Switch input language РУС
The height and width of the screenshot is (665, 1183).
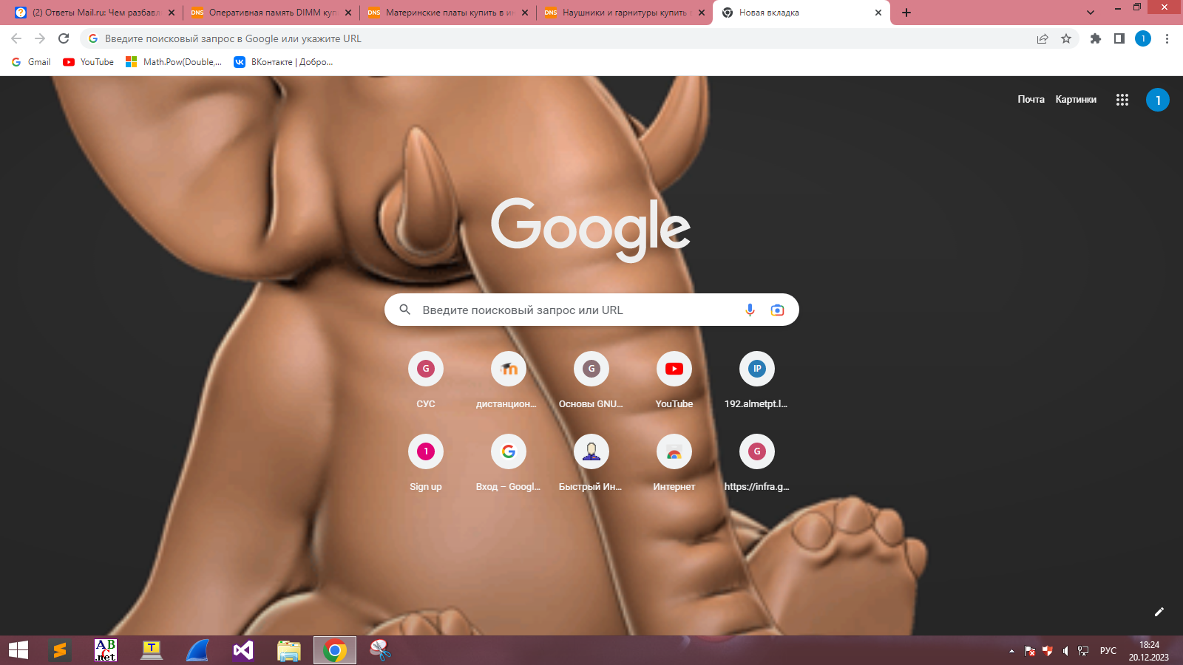pyautogui.click(x=1108, y=651)
